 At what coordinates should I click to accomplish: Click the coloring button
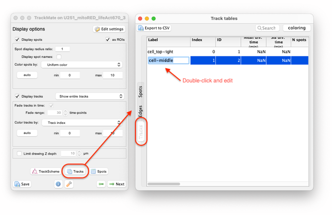coord(297,28)
